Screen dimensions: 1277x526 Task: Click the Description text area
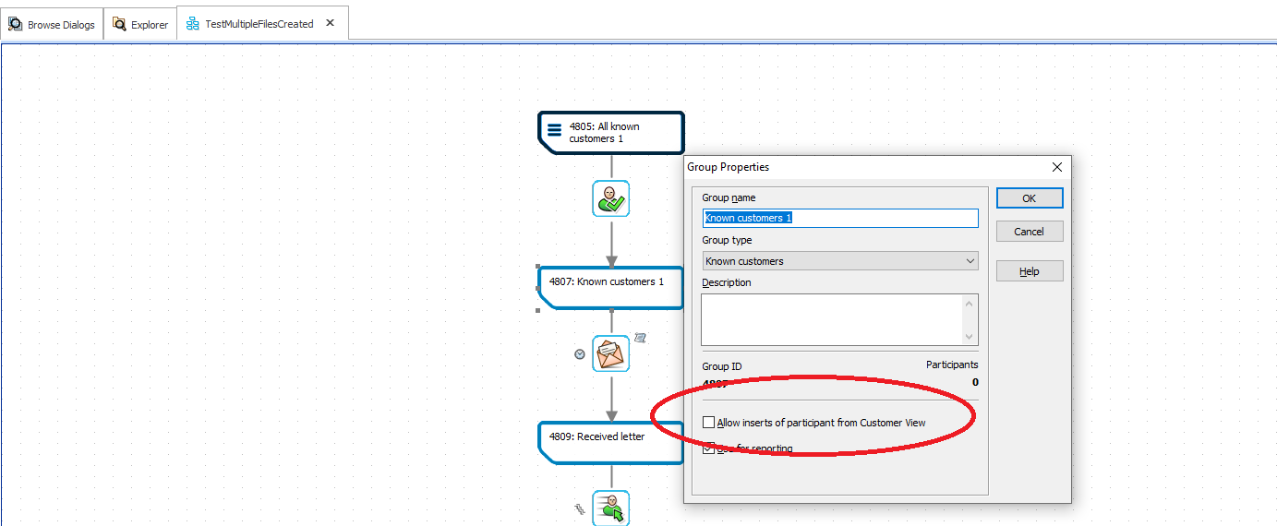[x=832, y=320]
